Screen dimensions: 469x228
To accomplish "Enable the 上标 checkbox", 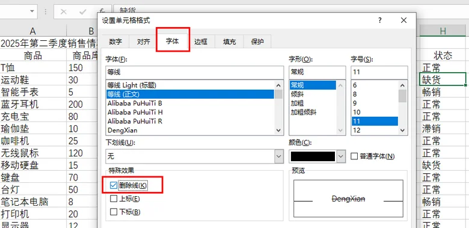I will coord(114,199).
